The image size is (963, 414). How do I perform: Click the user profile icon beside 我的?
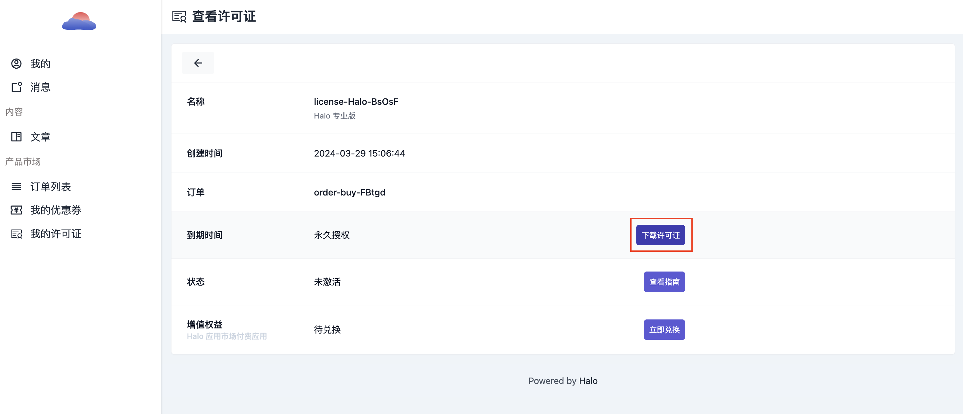[x=16, y=64]
